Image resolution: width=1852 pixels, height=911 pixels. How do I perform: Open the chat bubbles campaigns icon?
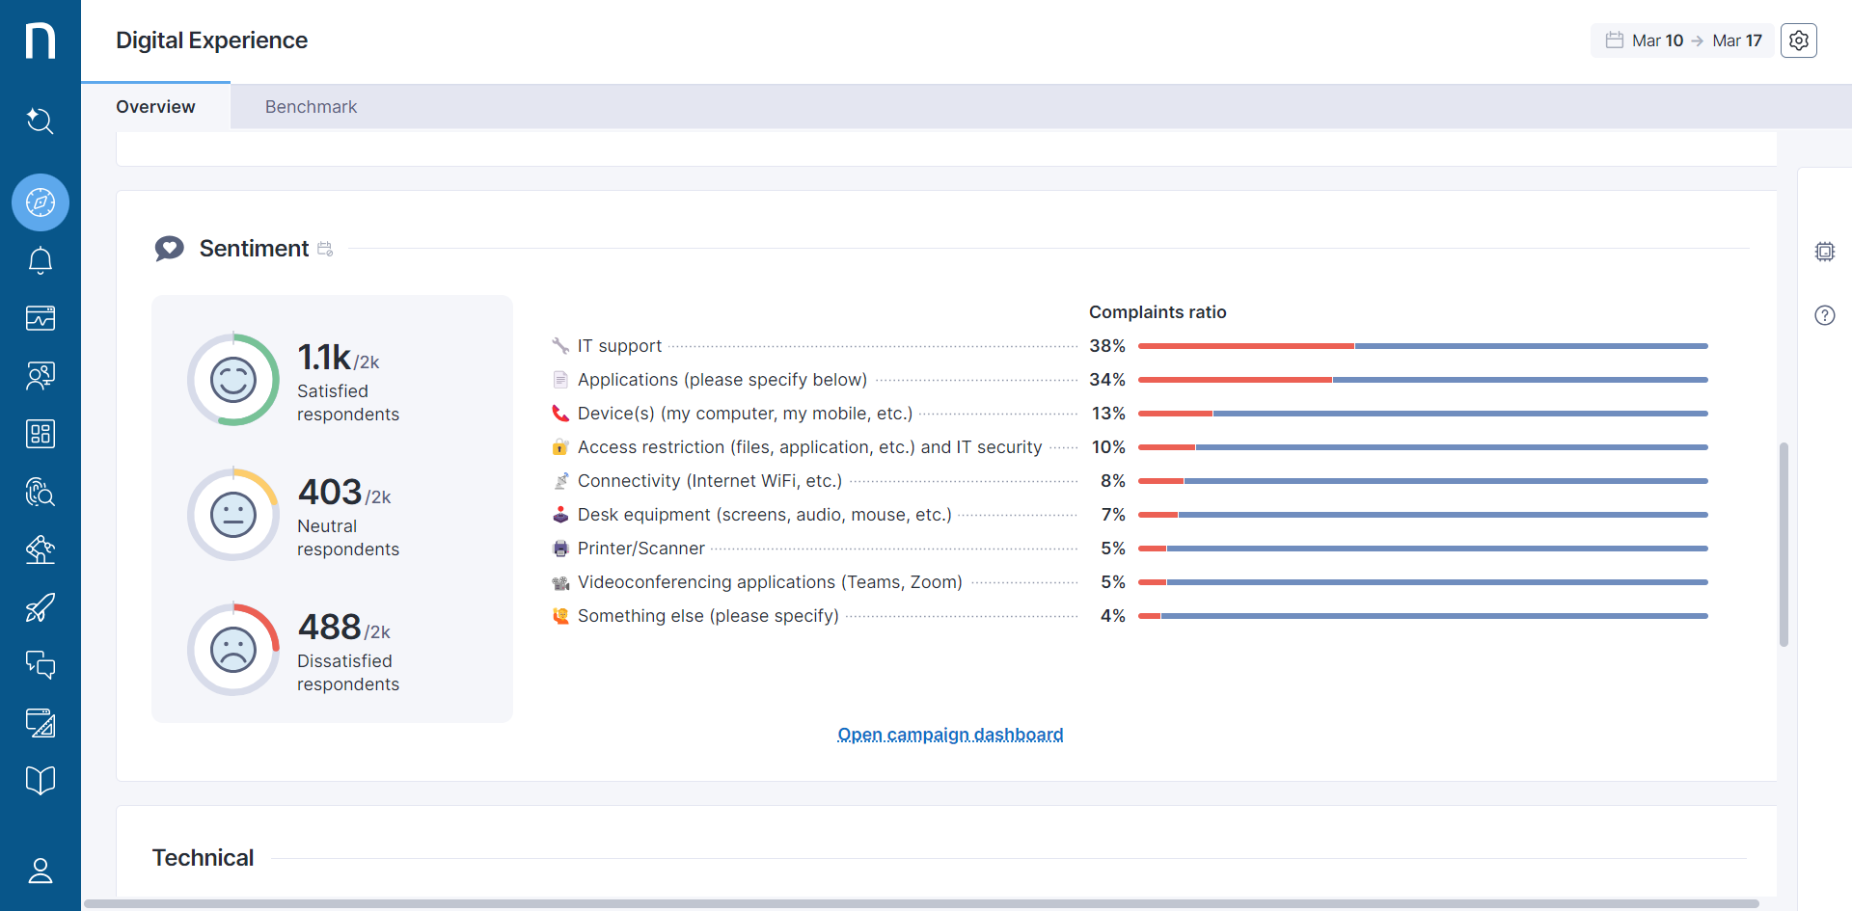pos(40,665)
